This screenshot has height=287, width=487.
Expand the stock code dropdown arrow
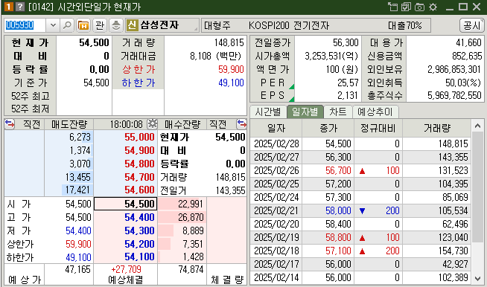point(53,25)
